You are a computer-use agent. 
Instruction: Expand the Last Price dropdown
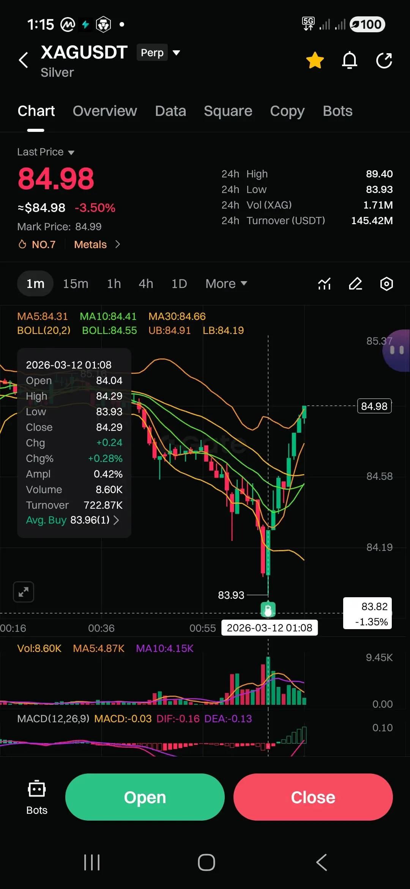click(46, 152)
